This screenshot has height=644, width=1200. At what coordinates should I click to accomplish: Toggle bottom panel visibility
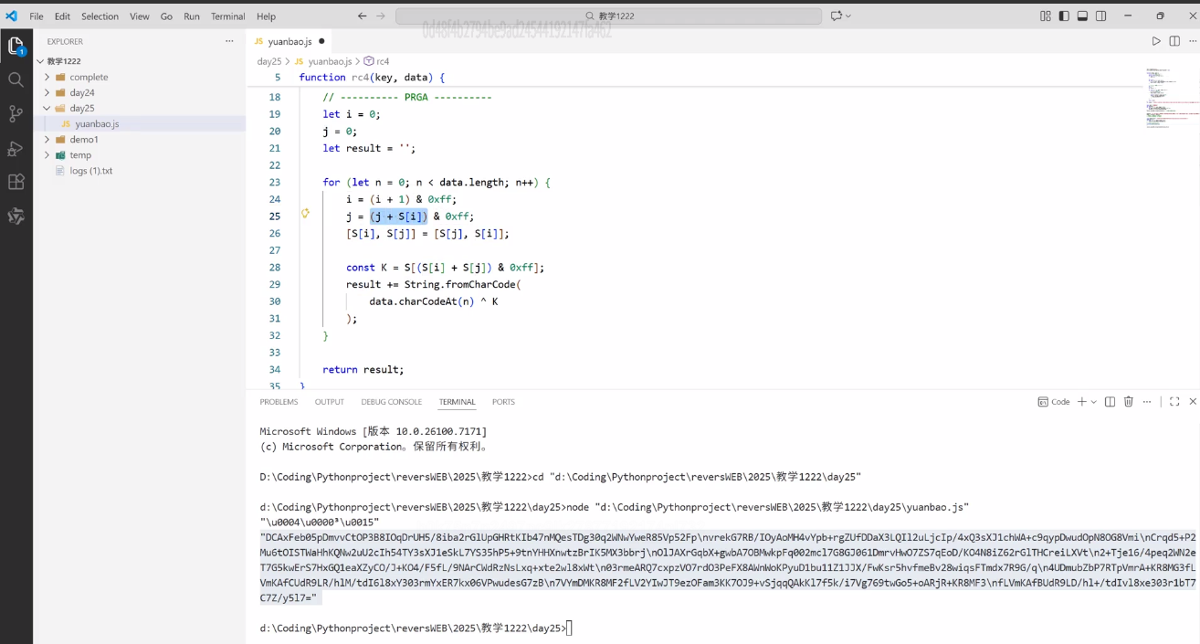[x=1082, y=16]
